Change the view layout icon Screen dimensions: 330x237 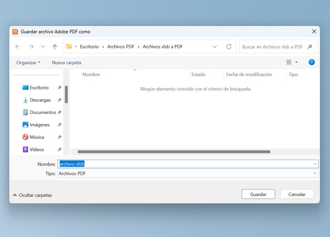(289, 62)
